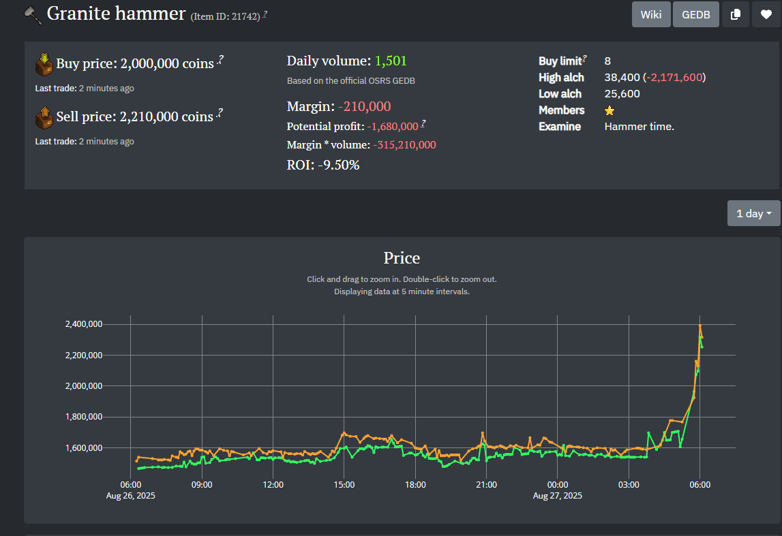
Task: Click the help mark beside Item ID
Action: click(265, 15)
